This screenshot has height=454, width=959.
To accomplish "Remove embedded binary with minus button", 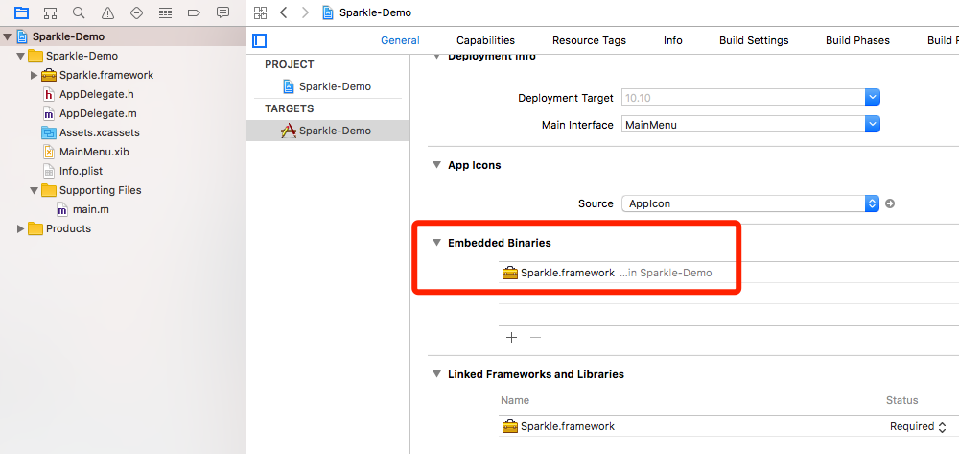I will tap(535, 337).
